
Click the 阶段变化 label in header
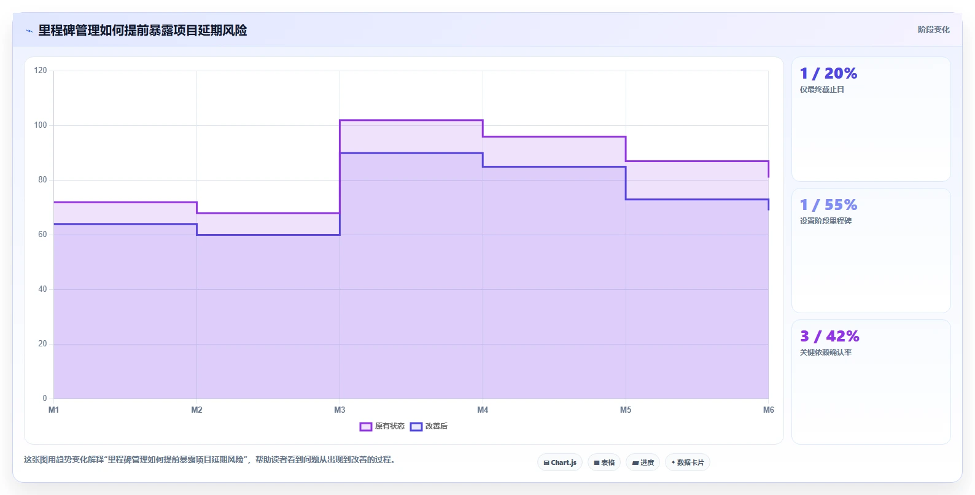pyautogui.click(x=933, y=29)
